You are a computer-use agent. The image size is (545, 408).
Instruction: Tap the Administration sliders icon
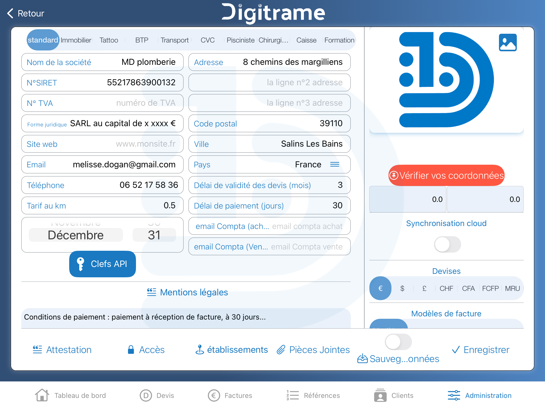tap(454, 395)
